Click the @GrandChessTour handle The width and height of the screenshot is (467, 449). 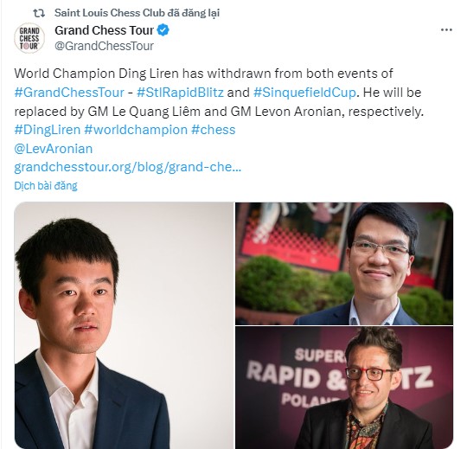tap(105, 46)
